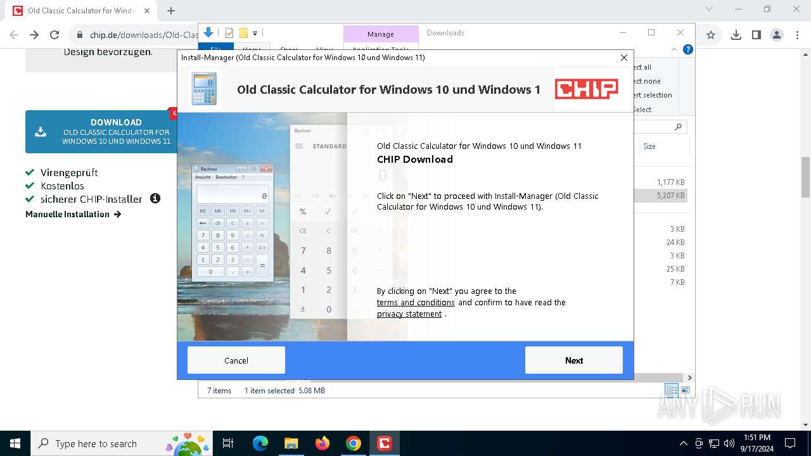Screen dimensions: 811x456
Task: Click the calculator preview screenshot image
Action: (262, 227)
